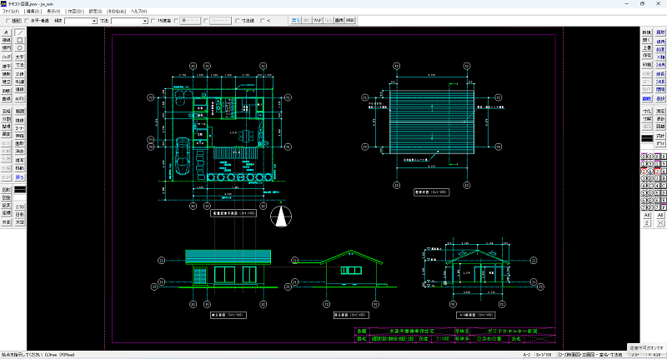The height and width of the screenshot is (359, 667).
Task: Toggle the red-circled layer 2 button
Action: click(644, 171)
